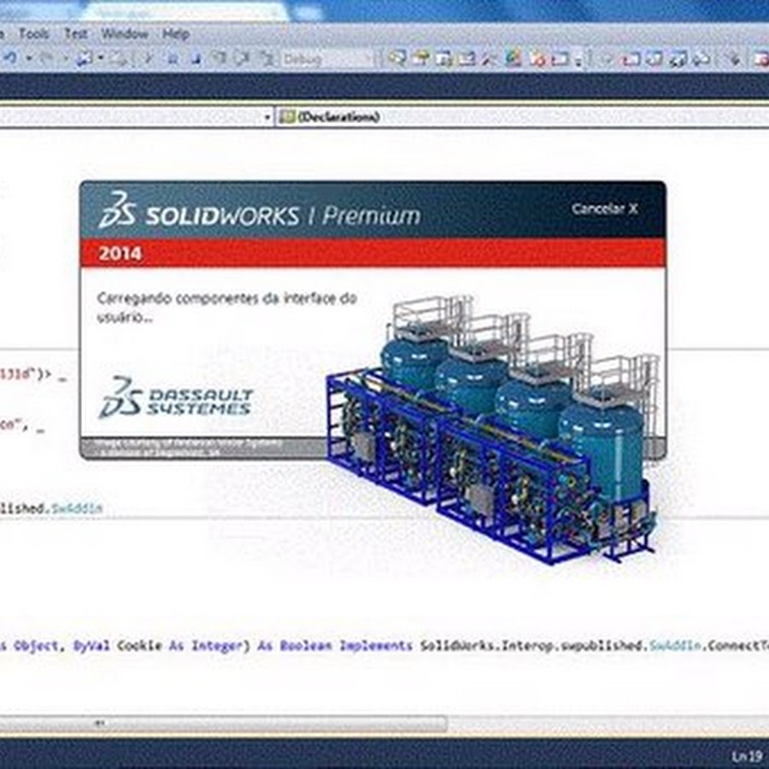This screenshot has width=769, height=769.
Task: Click the Undo icon in the toolbar
Action: [x=10, y=59]
